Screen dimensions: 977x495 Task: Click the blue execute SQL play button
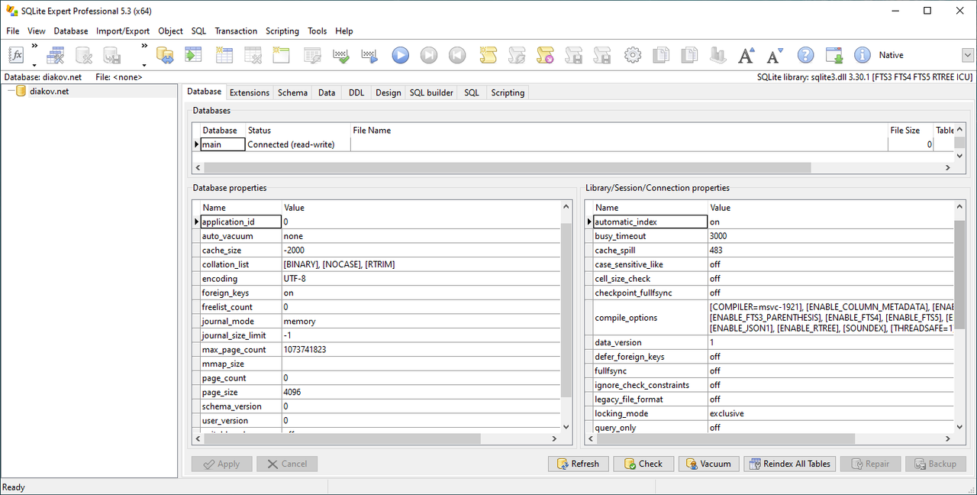tap(401, 55)
